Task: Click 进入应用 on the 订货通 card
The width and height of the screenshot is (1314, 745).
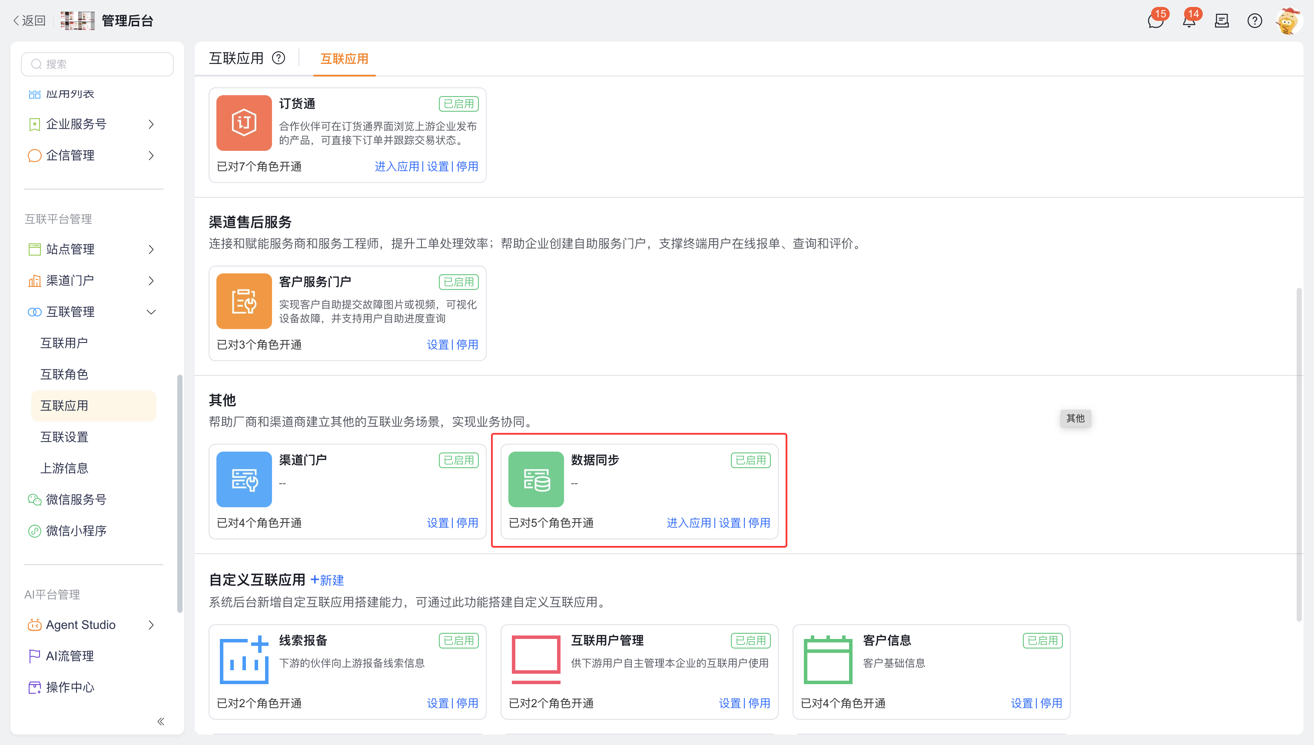Action: coord(396,166)
